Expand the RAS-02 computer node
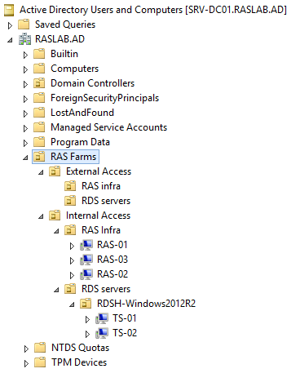 (x=72, y=275)
